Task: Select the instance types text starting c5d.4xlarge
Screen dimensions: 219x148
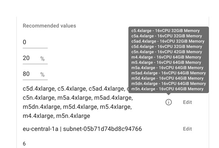Action: [x=78, y=102]
